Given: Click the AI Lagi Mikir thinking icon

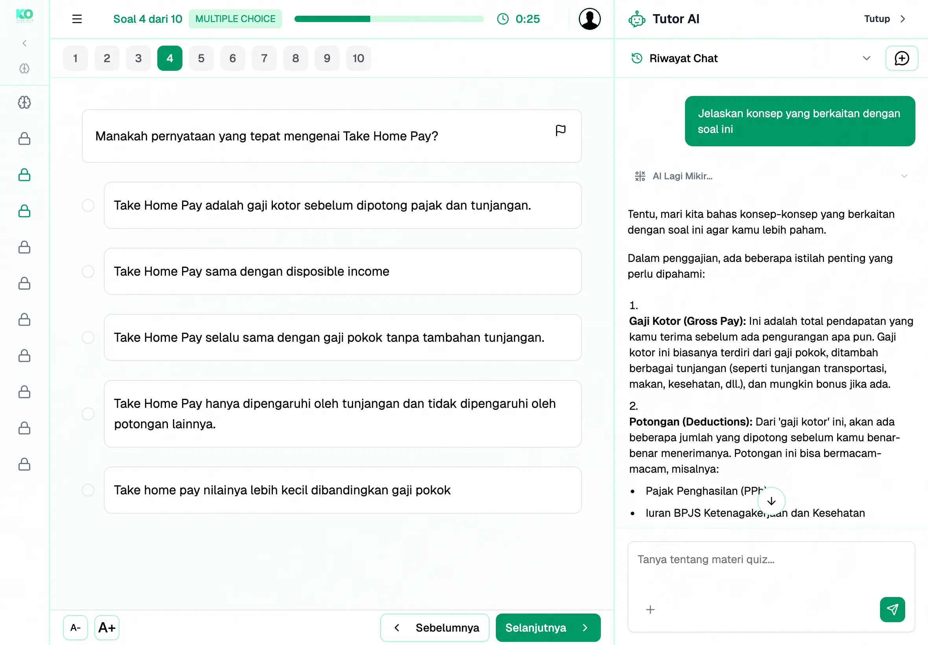Looking at the screenshot, I should (640, 176).
